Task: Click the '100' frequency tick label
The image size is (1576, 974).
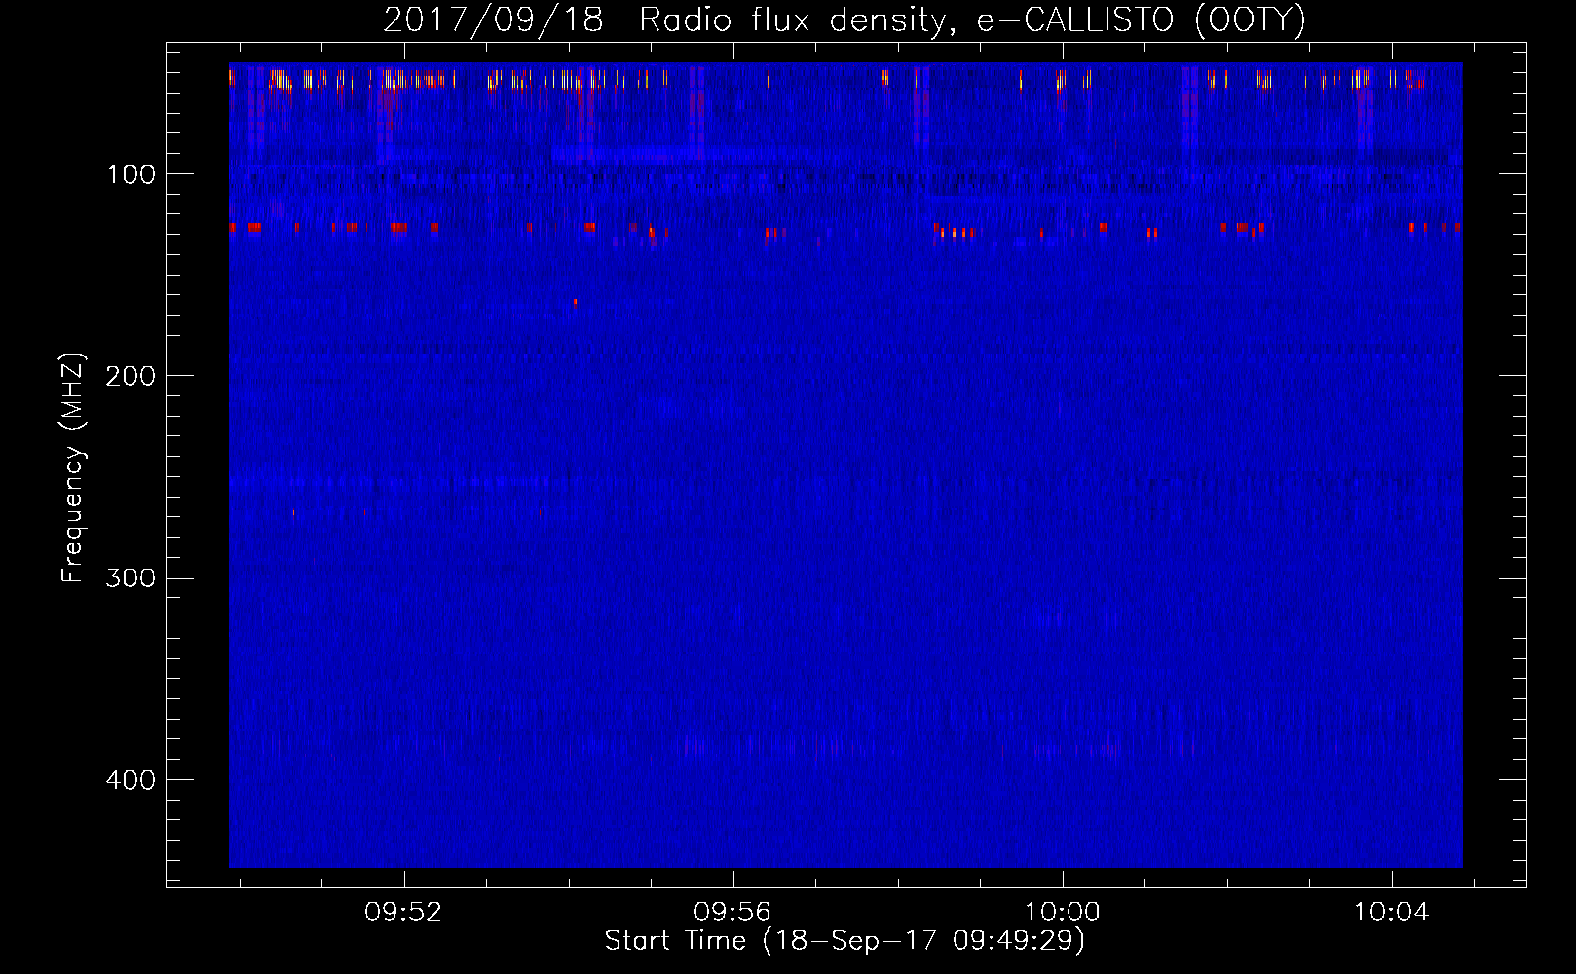Action: [x=131, y=174]
